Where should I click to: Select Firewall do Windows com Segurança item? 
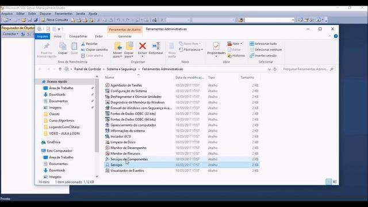coord(138,108)
